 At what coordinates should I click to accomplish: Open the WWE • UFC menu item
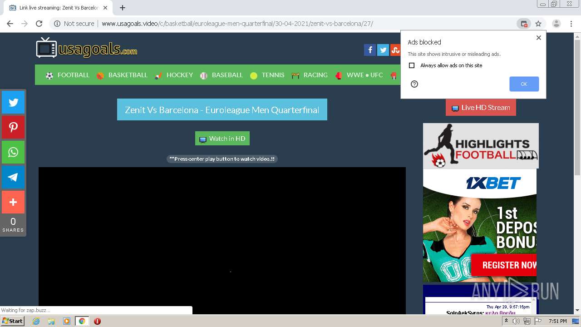click(x=359, y=75)
